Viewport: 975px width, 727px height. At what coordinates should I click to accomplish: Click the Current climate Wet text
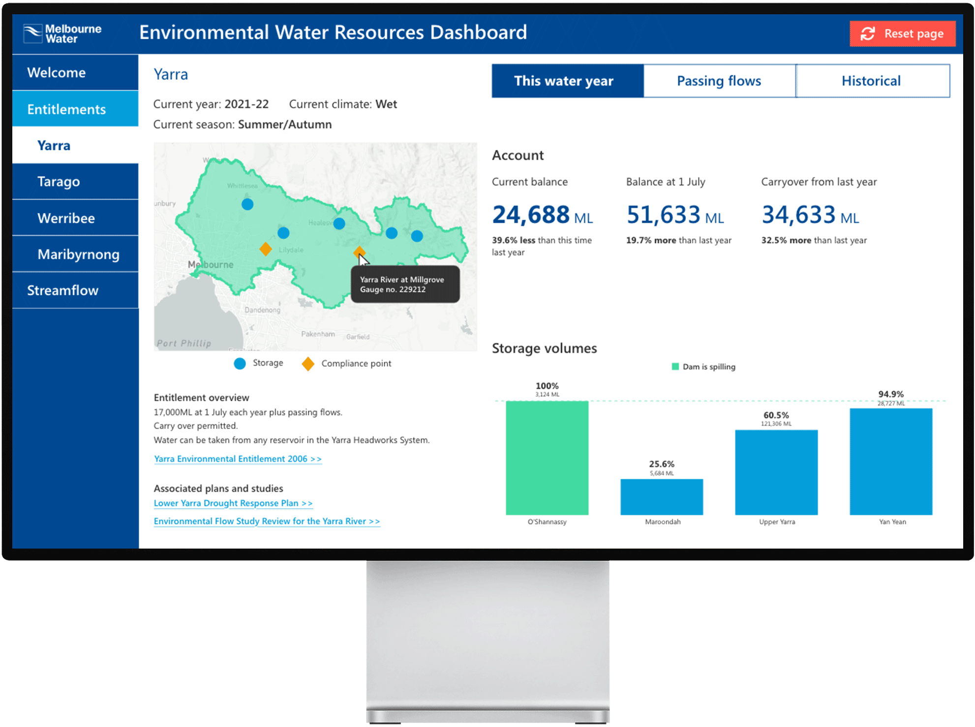pyautogui.click(x=343, y=104)
